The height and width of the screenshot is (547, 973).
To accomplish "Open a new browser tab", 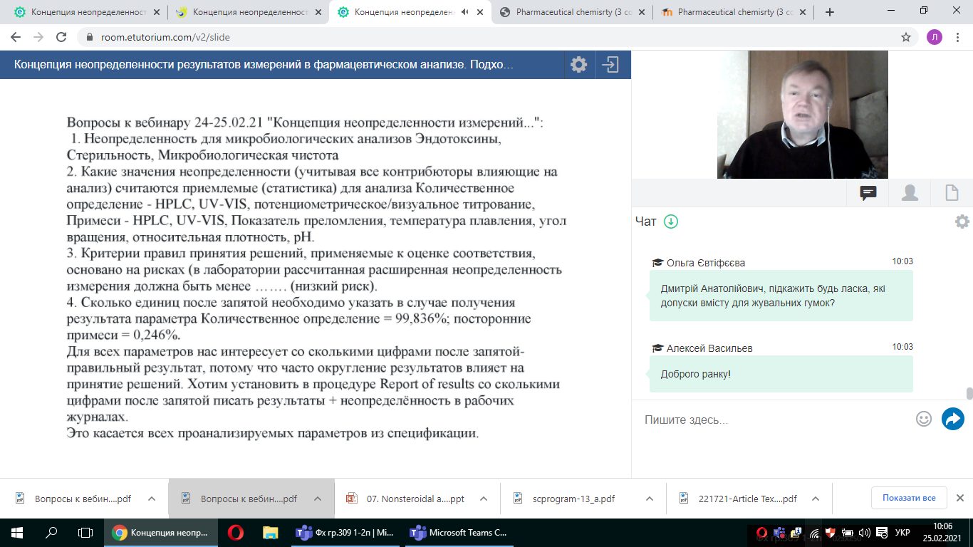I will (x=829, y=12).
